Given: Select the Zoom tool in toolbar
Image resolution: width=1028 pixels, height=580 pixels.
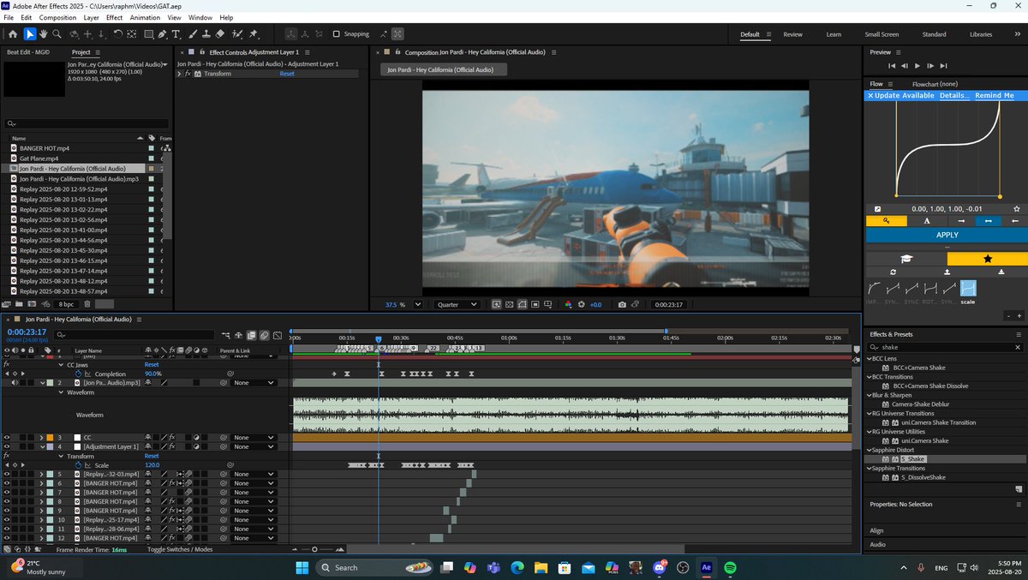Looking at the screenshot, I should coord(57,34).
